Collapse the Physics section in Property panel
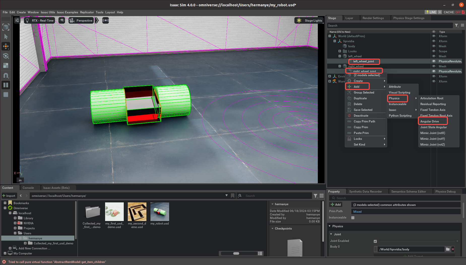 (330, 226)
